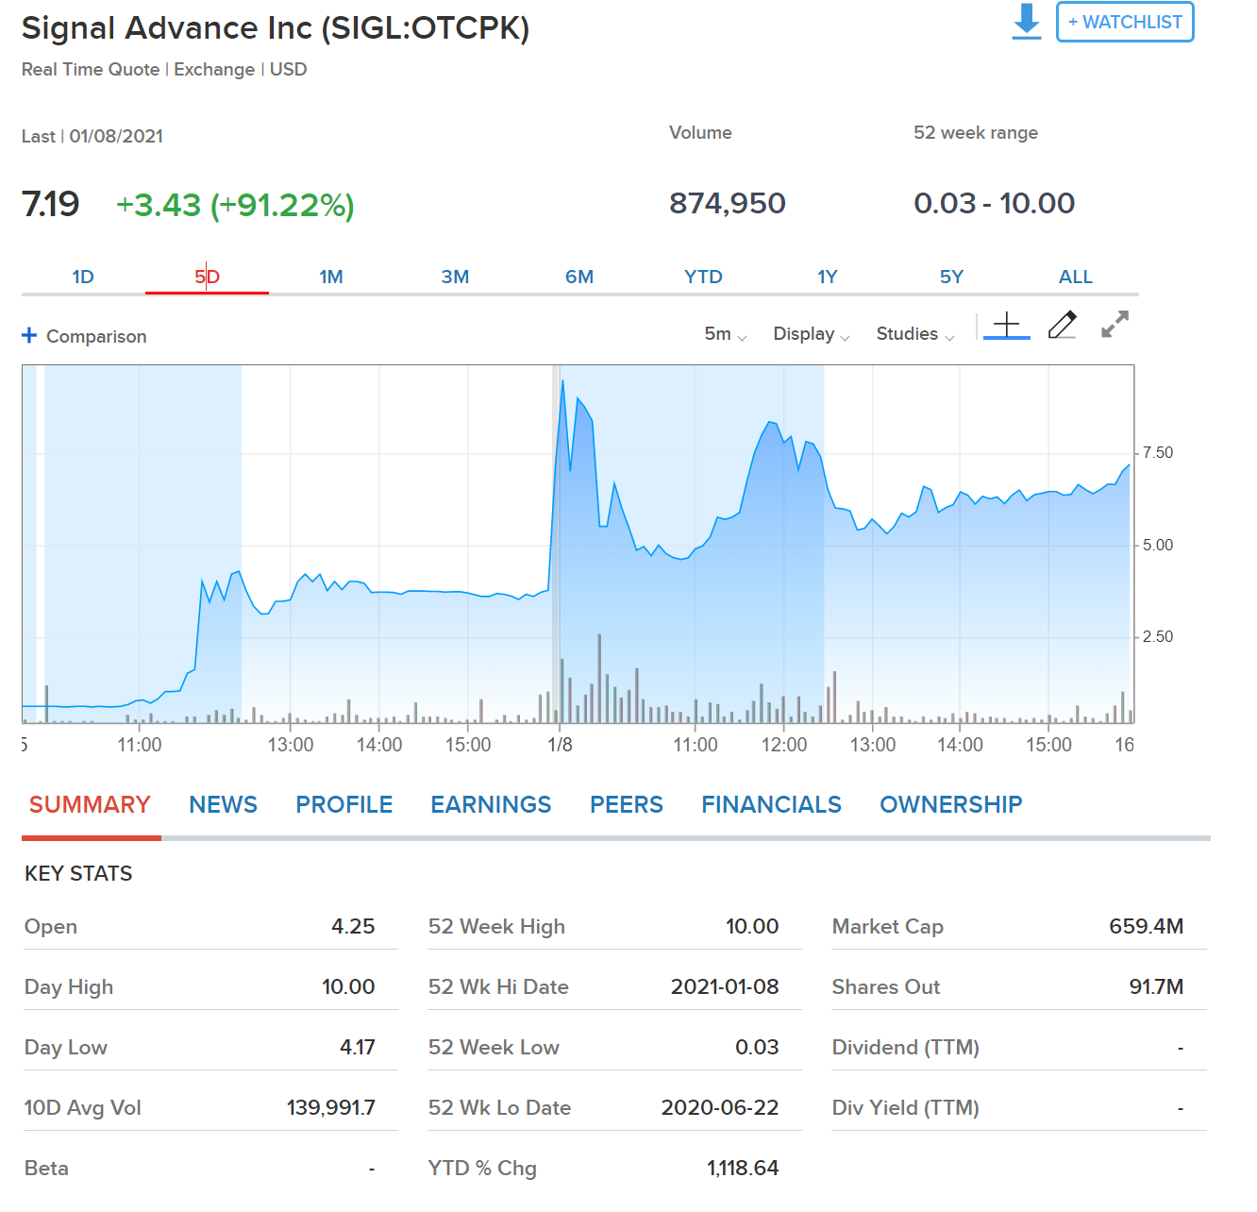Expand chart to fullscreen
Image resolution: width=1257 pixels, height=1212 pixels.
click(x=1115, y=325)
